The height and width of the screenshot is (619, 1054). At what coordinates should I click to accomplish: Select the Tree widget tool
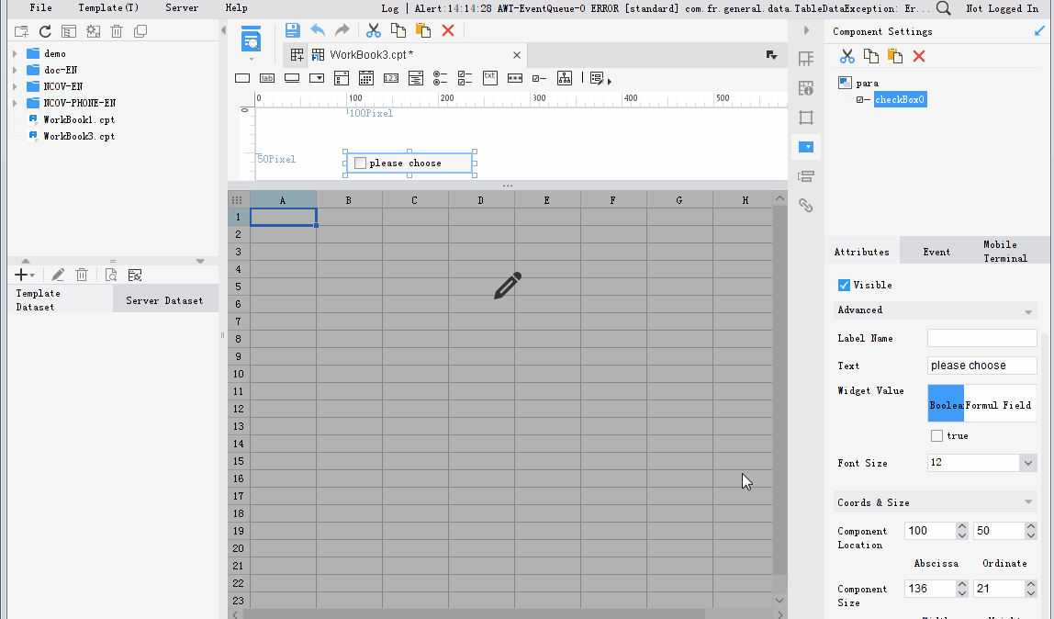pos(564,78)
